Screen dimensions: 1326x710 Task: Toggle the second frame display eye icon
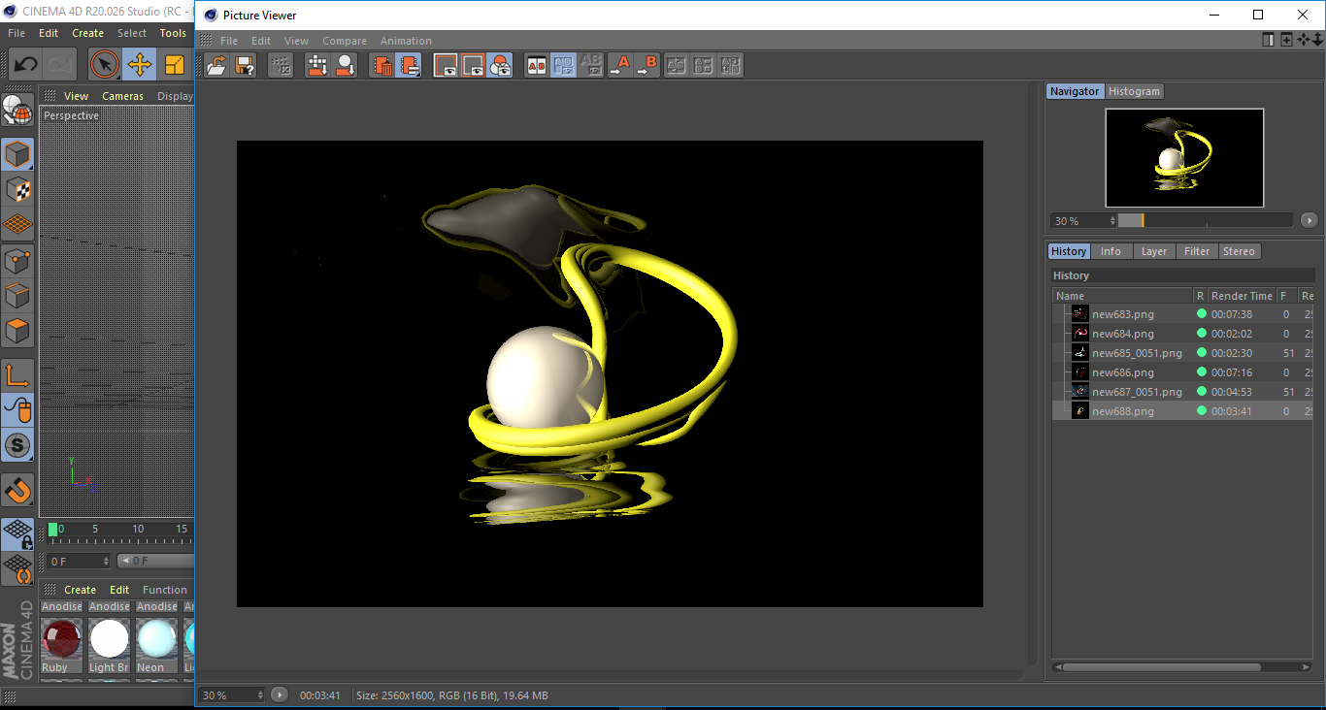[x=473, y=65]
